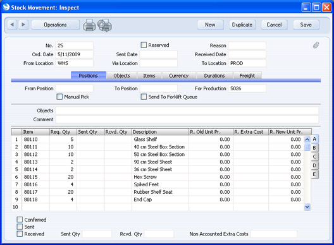Screen dimensions: 334x245
Task: Select description '40 cm Steel Box Section'
Action: click(x=160, y=147)
